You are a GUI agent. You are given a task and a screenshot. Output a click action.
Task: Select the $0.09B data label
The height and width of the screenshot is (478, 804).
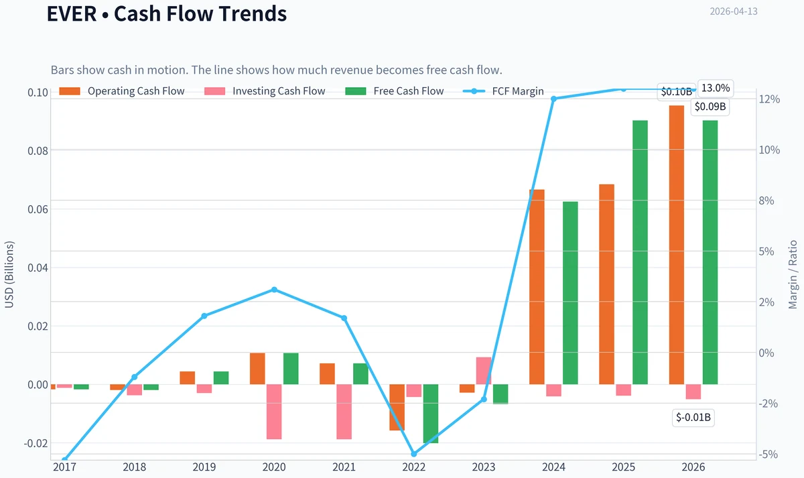pyautogui.click(x=711, y=106)
